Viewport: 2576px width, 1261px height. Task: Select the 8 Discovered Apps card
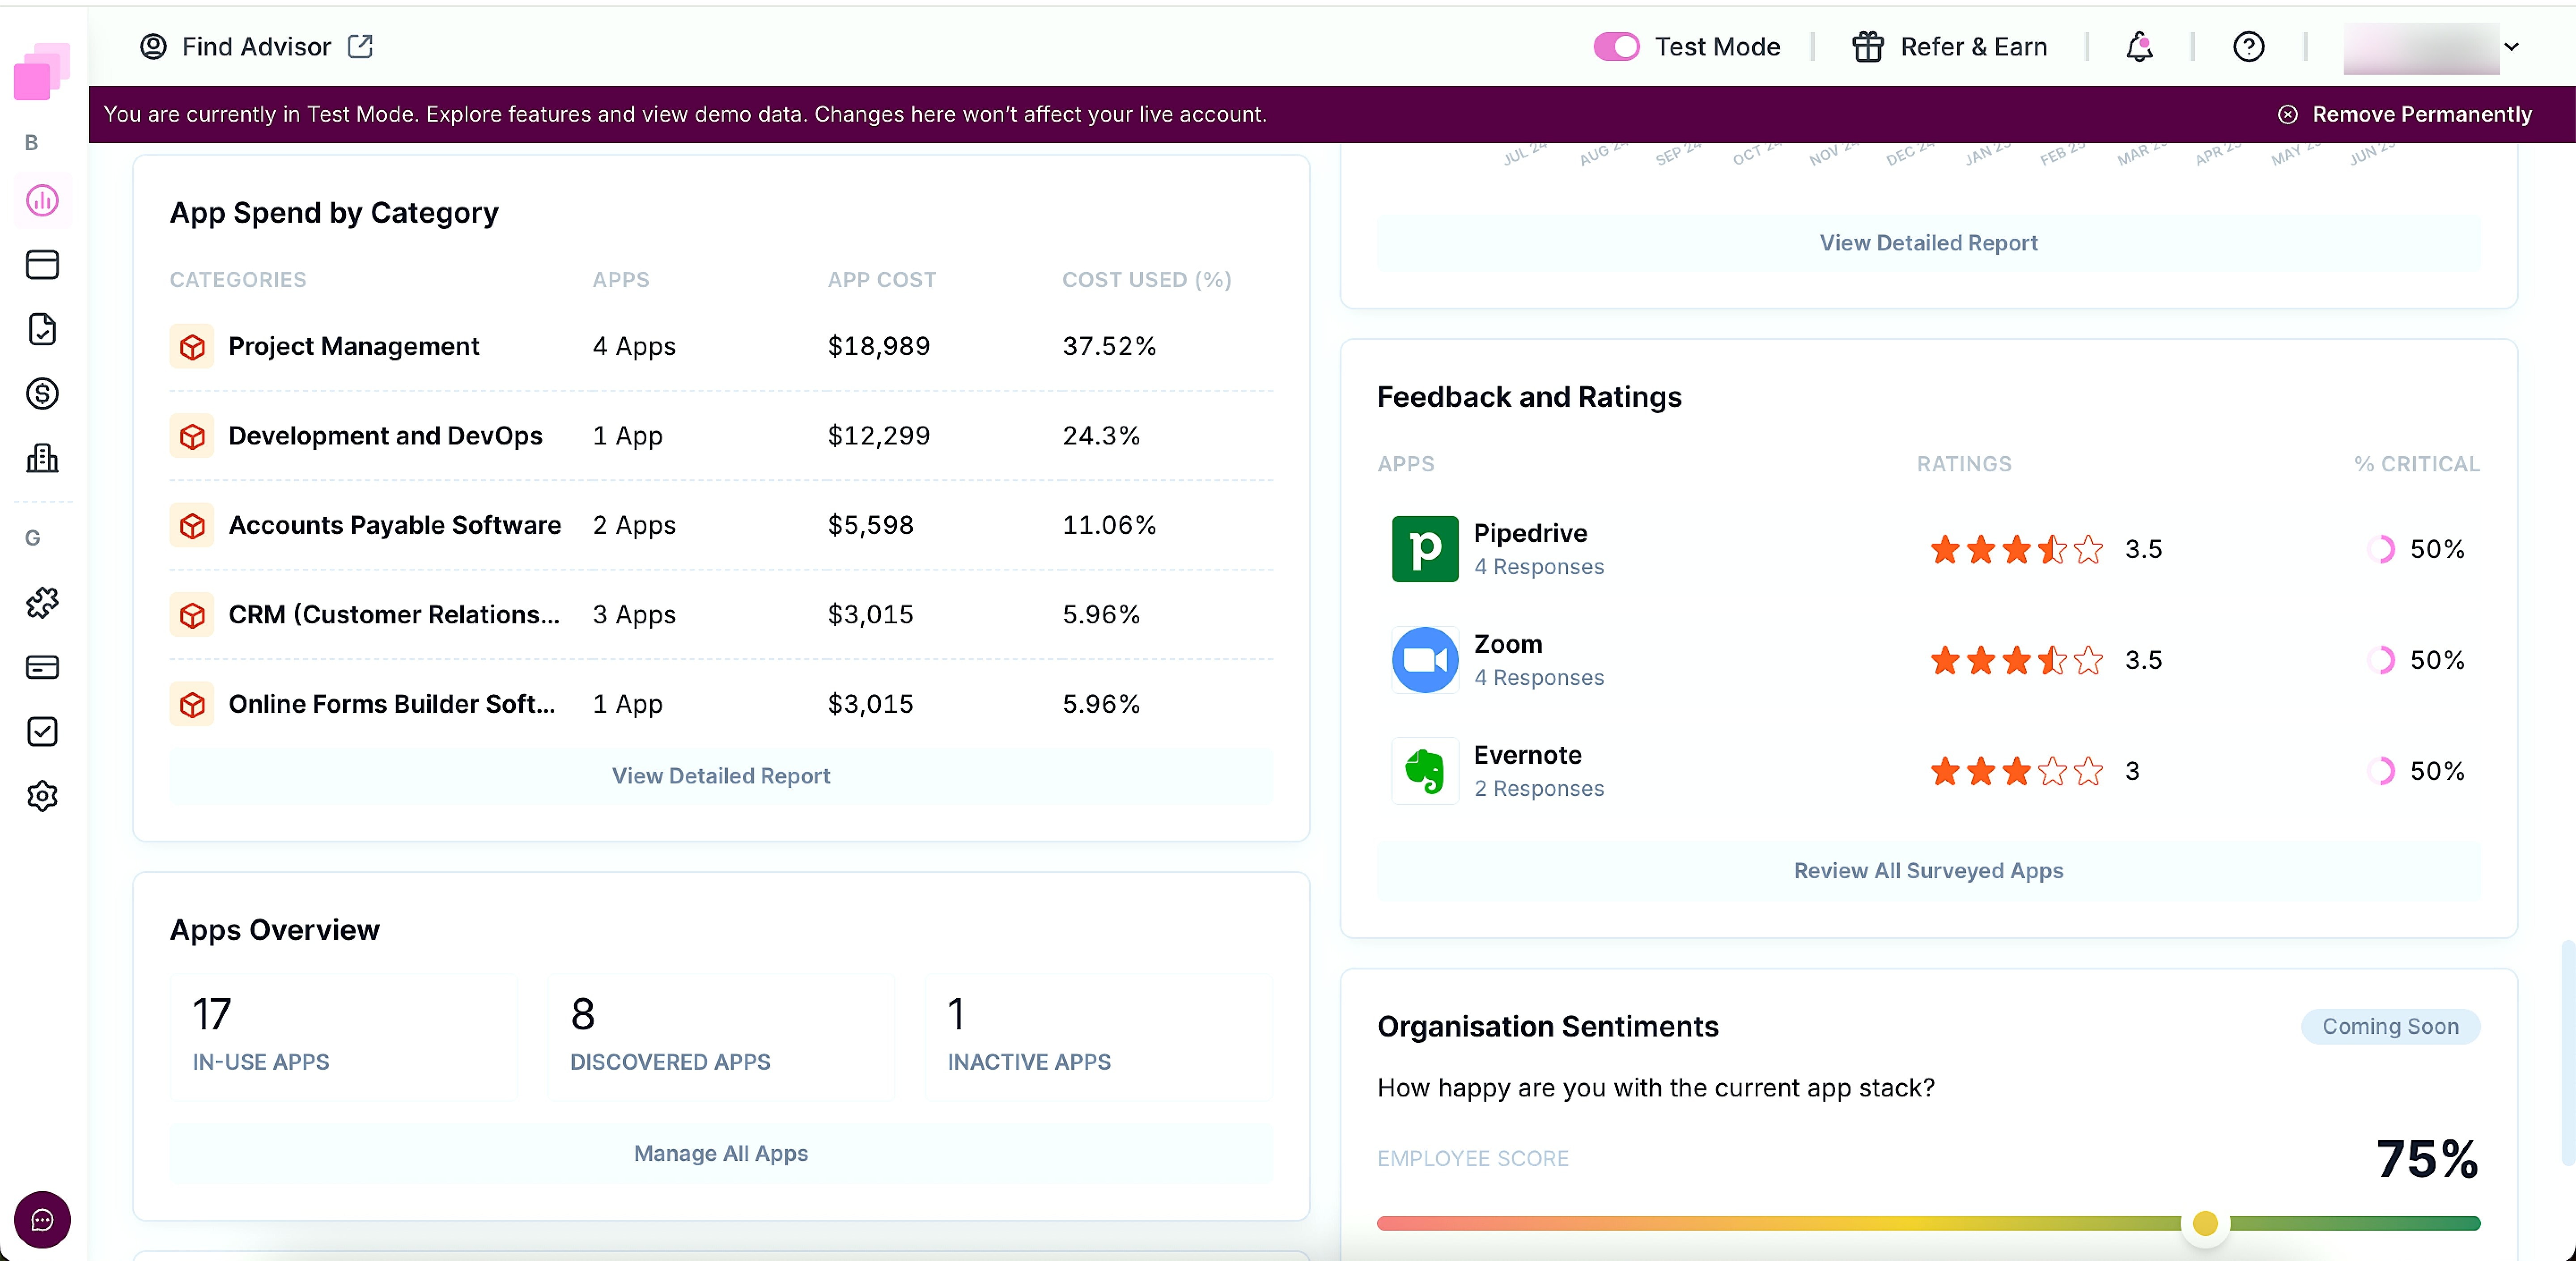coord(721,1038)
